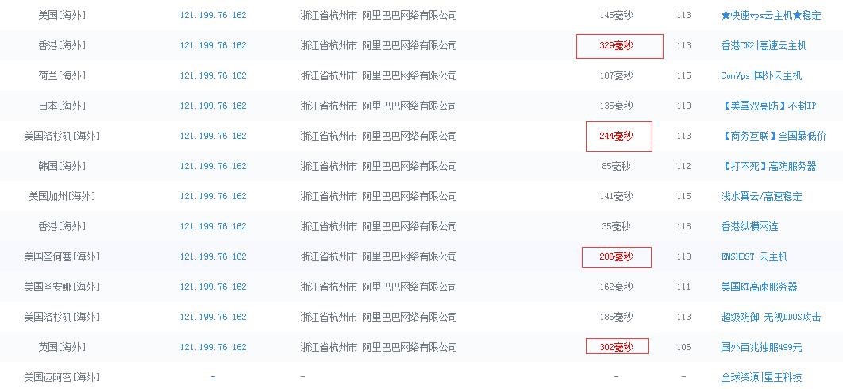Click the ComVps|国外云主机 link
Screen dimensions: 843x389
click(x=760, y=75)
